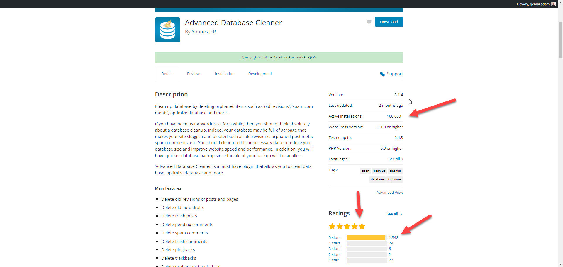Click the Description heading
Viewport: 563px width, 267px height.
171,94
